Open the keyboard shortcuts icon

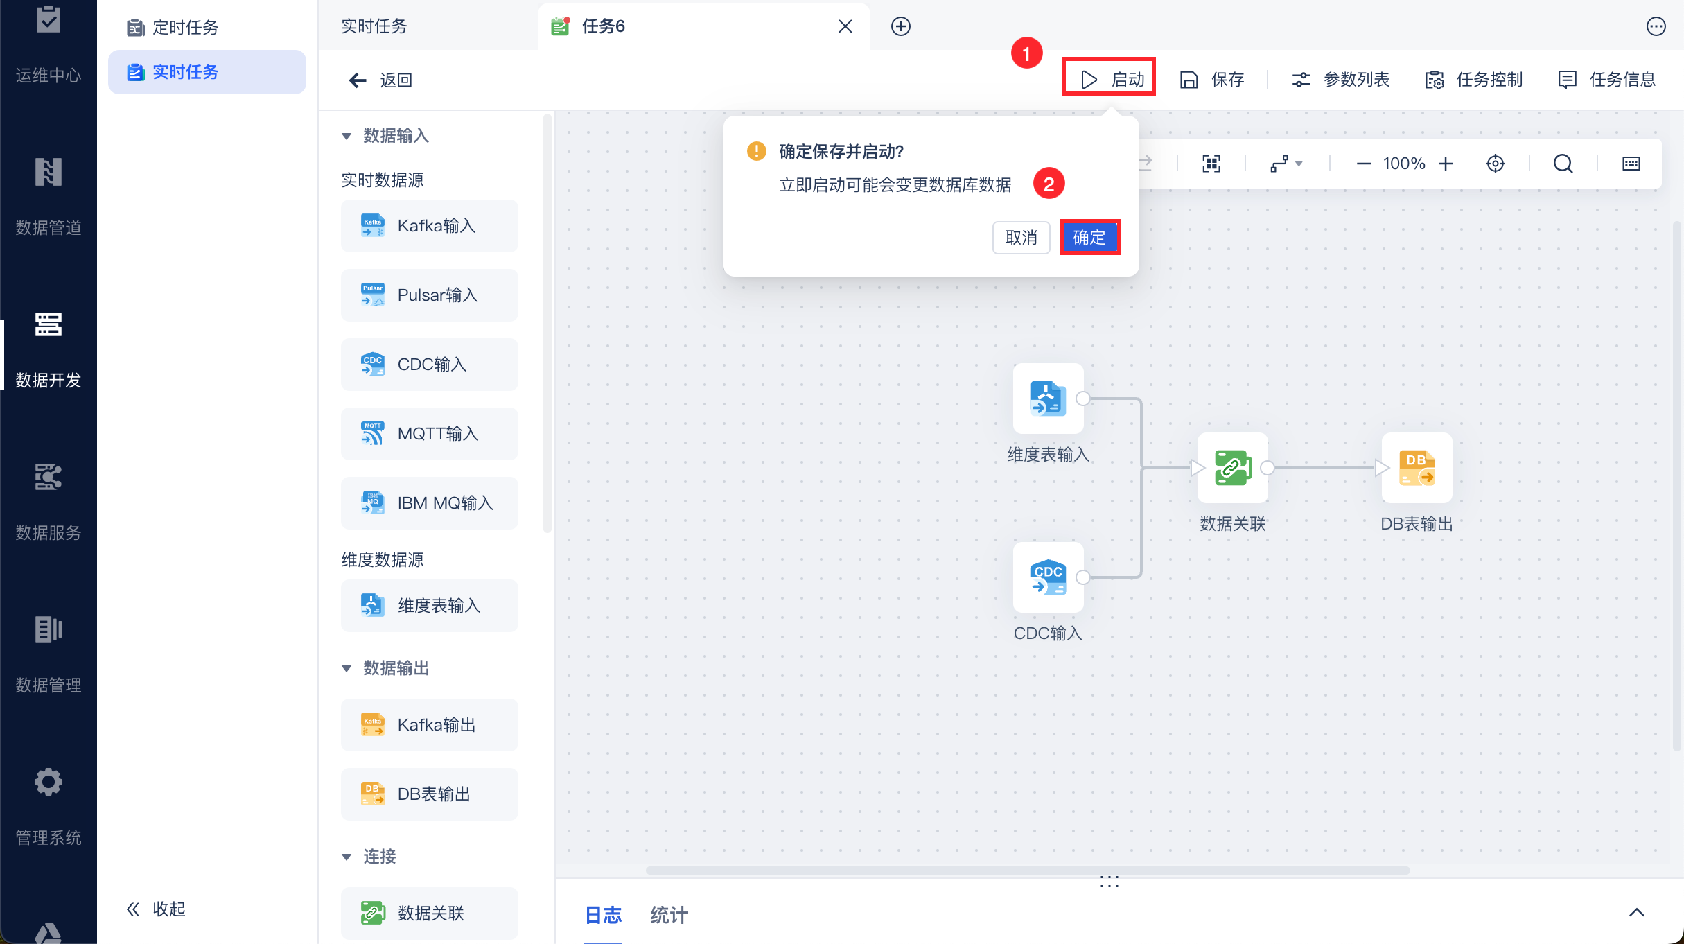(1631, 164)
